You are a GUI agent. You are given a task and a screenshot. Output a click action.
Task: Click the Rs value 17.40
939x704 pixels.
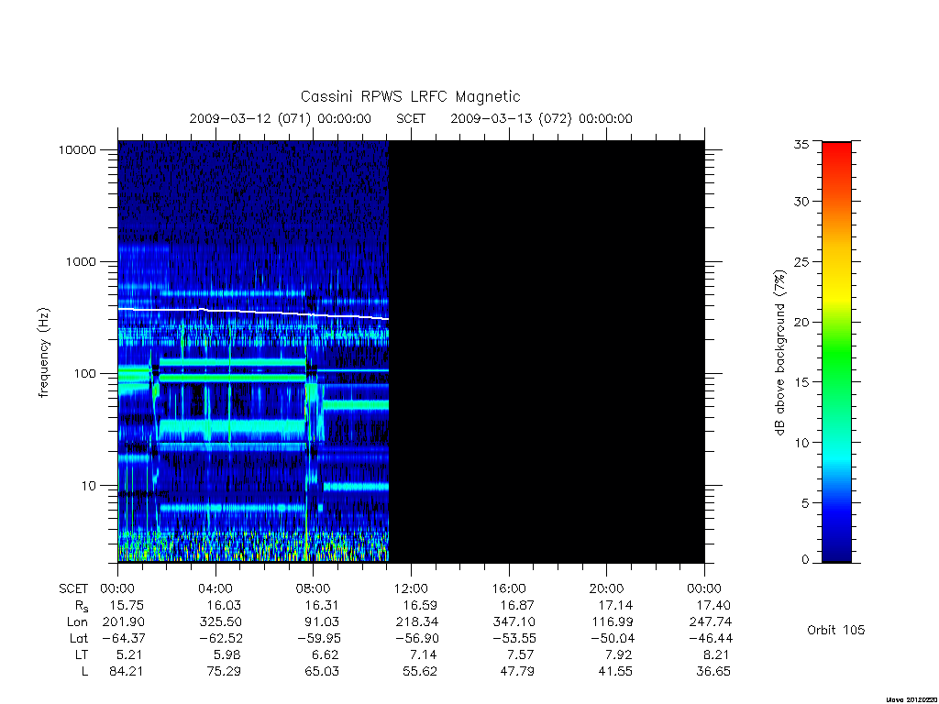click(x=713, y=605)
